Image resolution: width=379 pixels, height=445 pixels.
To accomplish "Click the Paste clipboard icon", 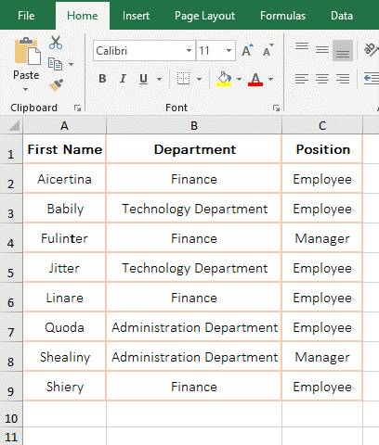I will click(27, 52).
